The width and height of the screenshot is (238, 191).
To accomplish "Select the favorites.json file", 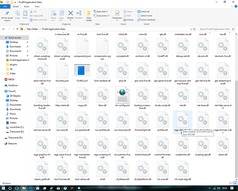I will coord(62,72).
